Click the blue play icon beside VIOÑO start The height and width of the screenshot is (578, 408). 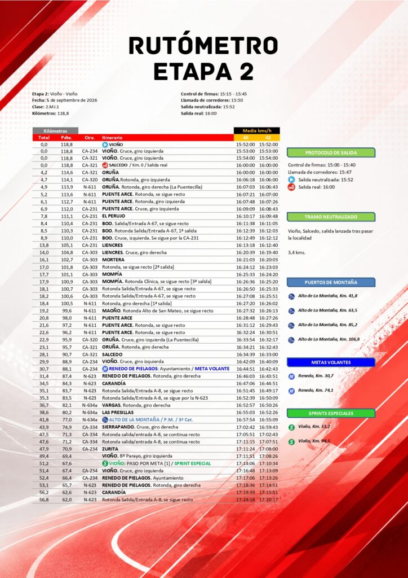click(x=105, y=145)
